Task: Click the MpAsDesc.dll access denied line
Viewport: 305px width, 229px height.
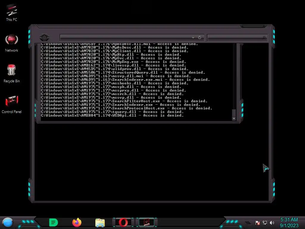Action: point(115,47)
